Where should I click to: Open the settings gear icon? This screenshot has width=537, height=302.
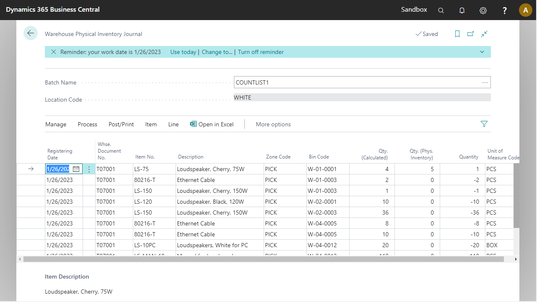pyautogui.click(x=483, y=10)
